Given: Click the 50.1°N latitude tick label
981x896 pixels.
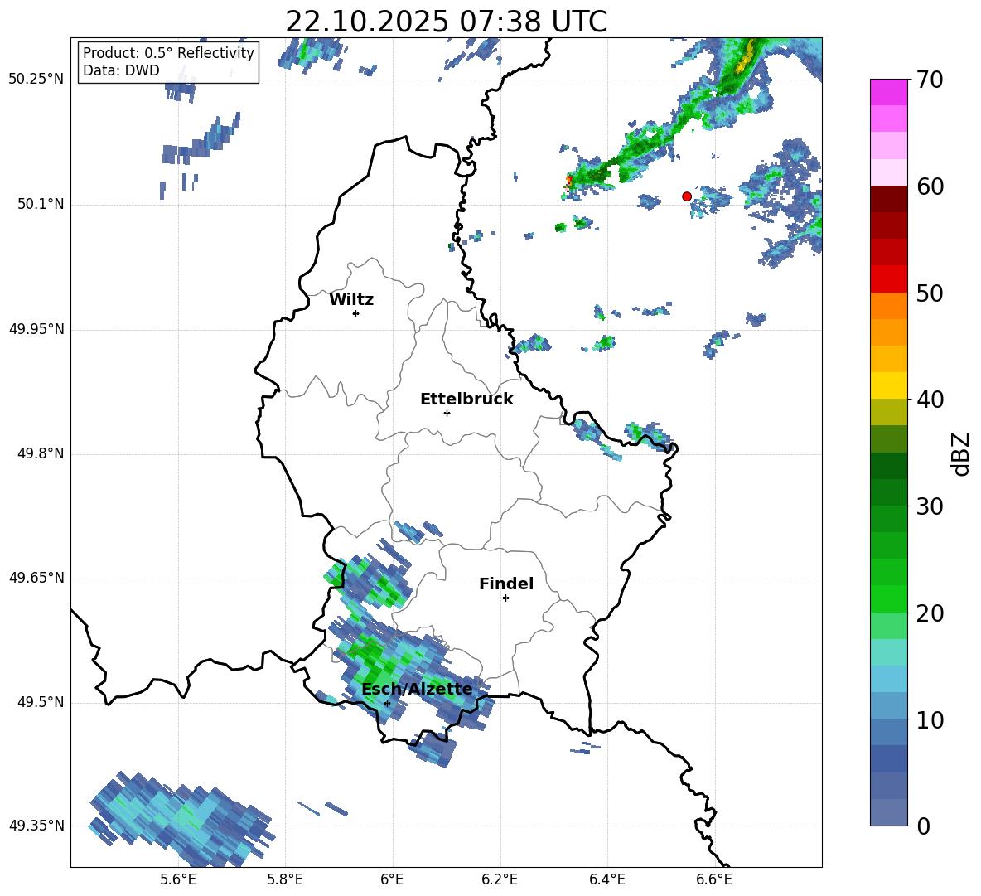Looking at the screenshot, I should (41, 204).
